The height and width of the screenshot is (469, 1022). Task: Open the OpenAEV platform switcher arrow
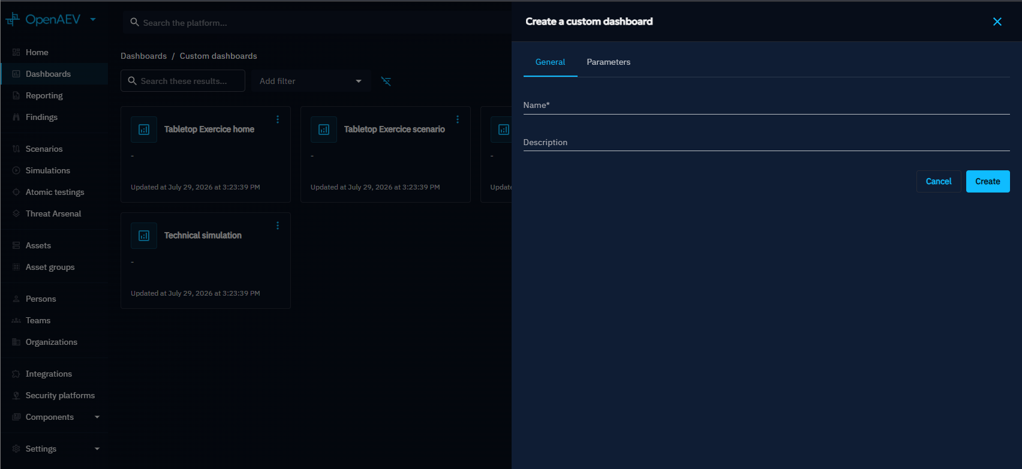point(93,19)
